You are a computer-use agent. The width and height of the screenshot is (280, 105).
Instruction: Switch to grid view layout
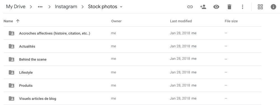260,7
